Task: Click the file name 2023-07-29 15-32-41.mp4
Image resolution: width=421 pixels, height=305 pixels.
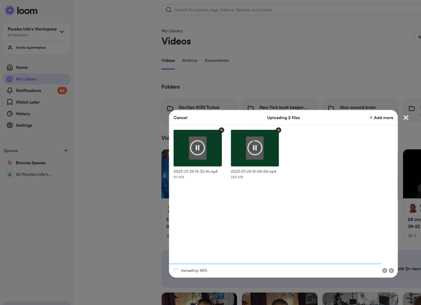Action: [x=195, y=171]
